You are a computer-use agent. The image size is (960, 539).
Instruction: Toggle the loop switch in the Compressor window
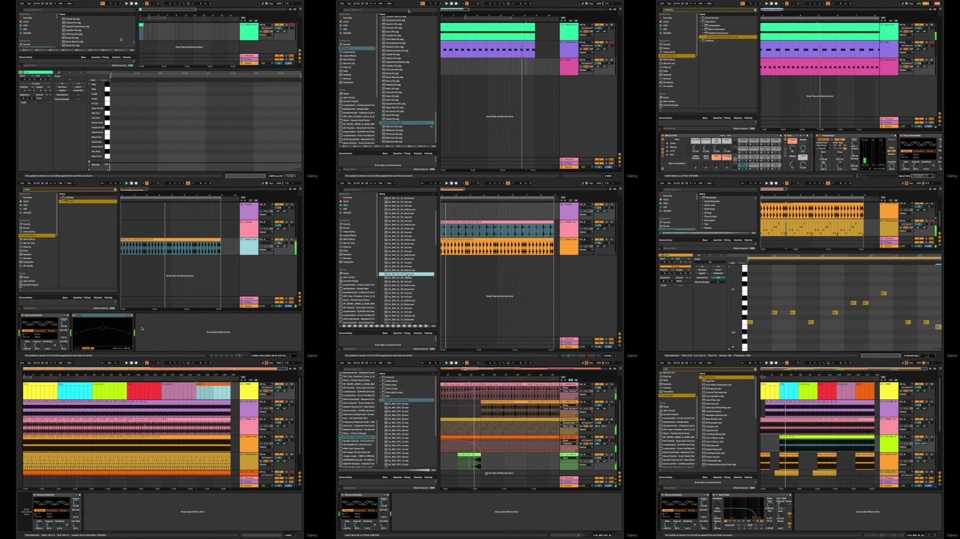click(828, 3)
